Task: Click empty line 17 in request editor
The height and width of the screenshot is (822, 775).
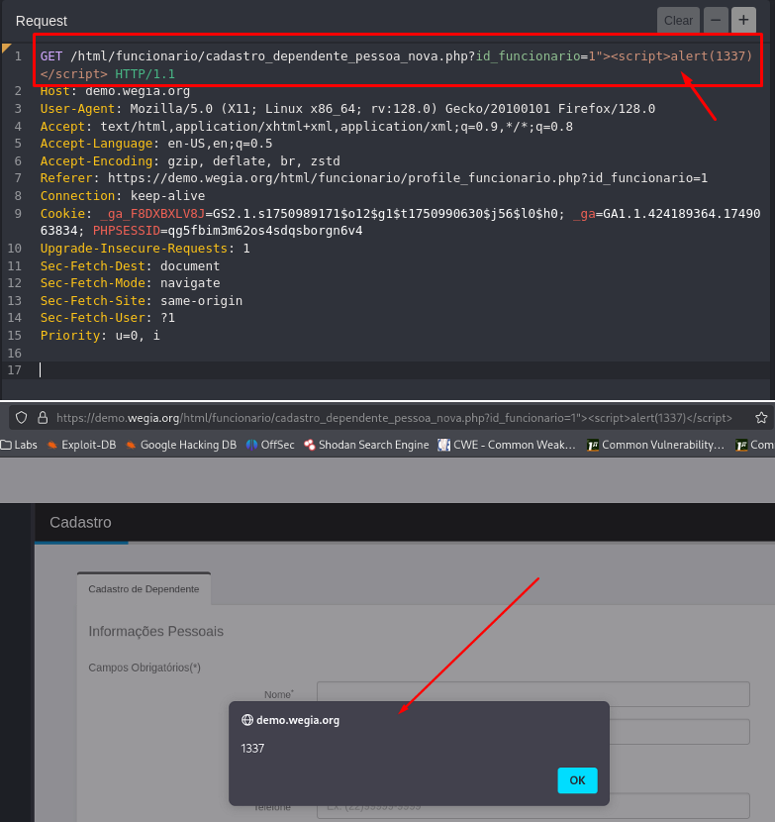Action: 404,370
